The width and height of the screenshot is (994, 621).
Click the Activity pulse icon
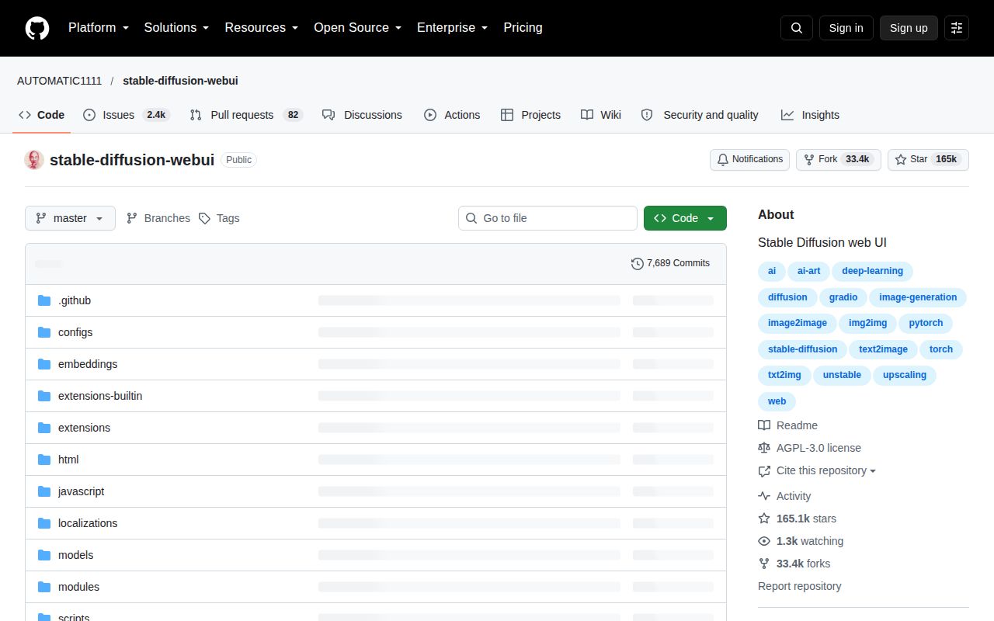click(x=764, y=496)
